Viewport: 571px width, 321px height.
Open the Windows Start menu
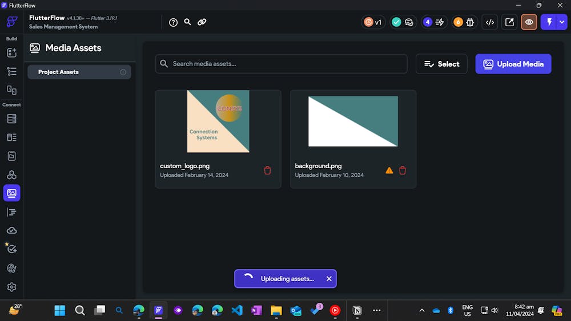(x=60, y=310)
